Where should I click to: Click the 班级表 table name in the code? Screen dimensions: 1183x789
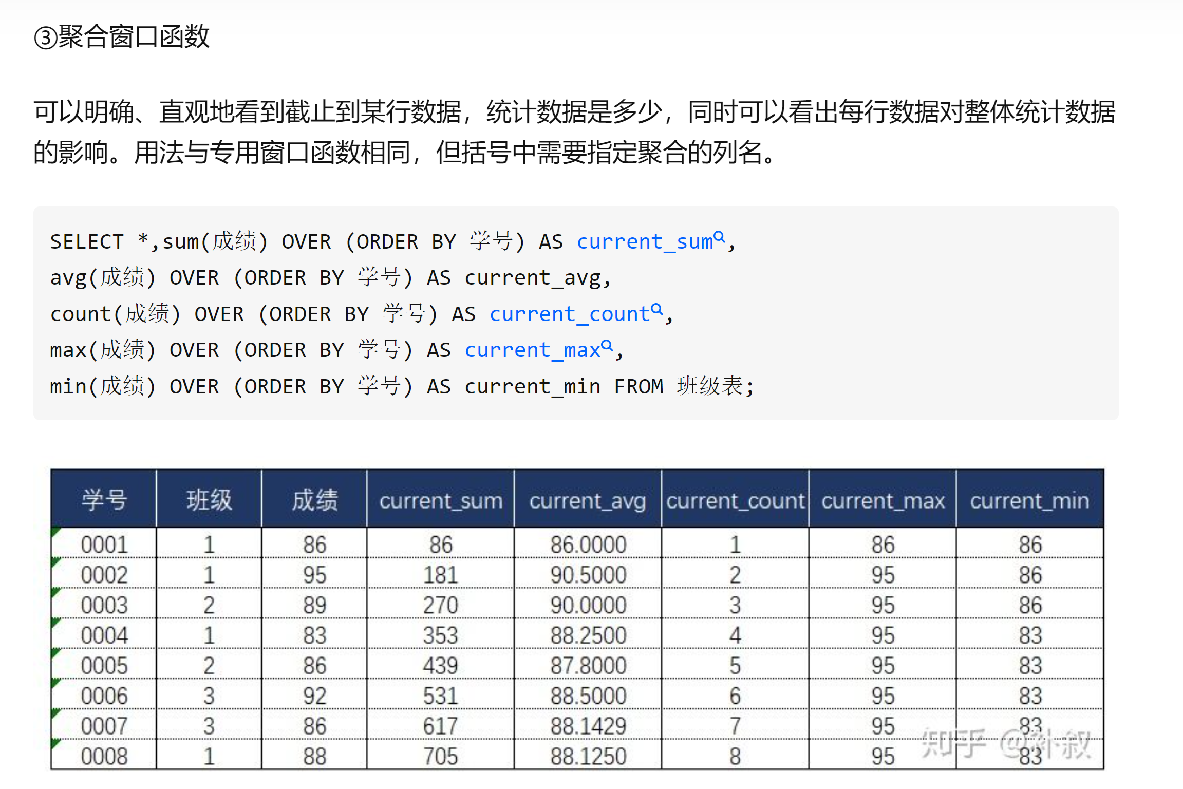(x=710, y=386)
